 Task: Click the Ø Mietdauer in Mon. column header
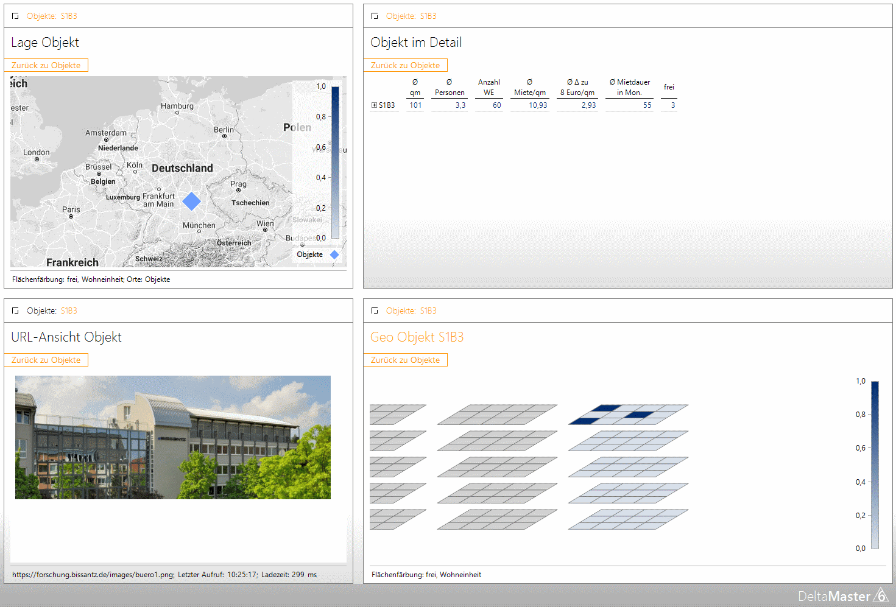pyautogui.click(x=630, y=87)
